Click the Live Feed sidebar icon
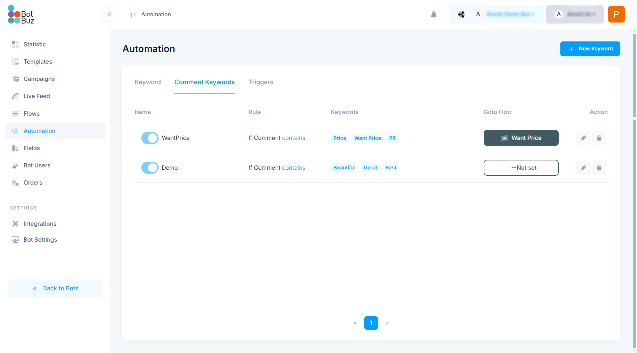 15,96
